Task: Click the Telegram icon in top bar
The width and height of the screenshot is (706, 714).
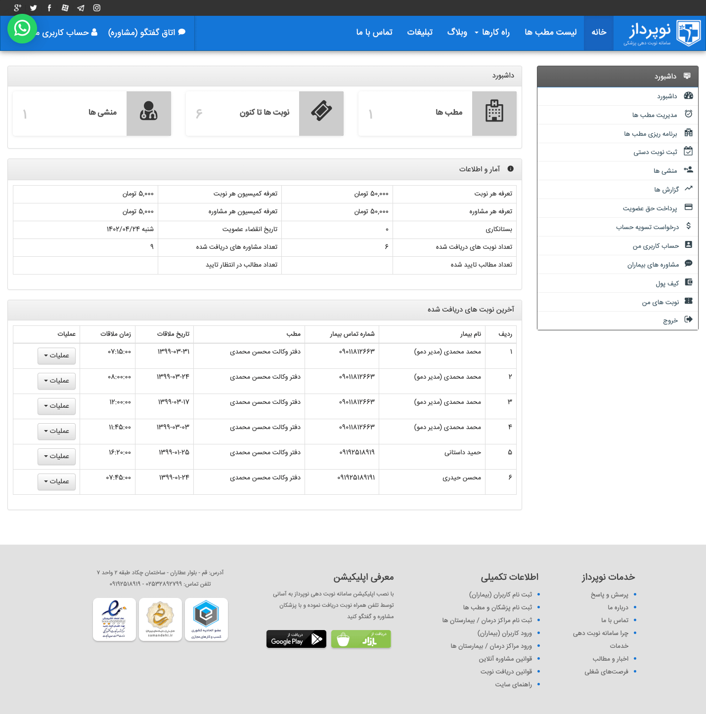Action: coord(81,8)
